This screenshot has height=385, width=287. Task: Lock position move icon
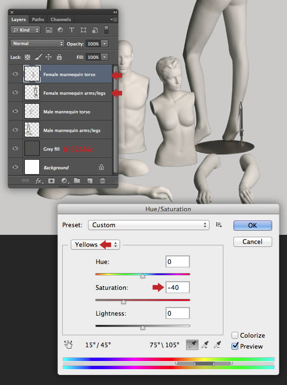(x=48, y=57)
